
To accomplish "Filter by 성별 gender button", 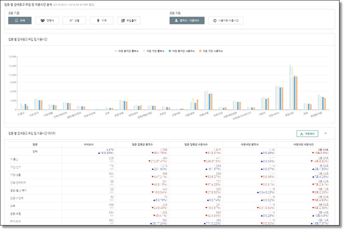I will coord(74,20).
